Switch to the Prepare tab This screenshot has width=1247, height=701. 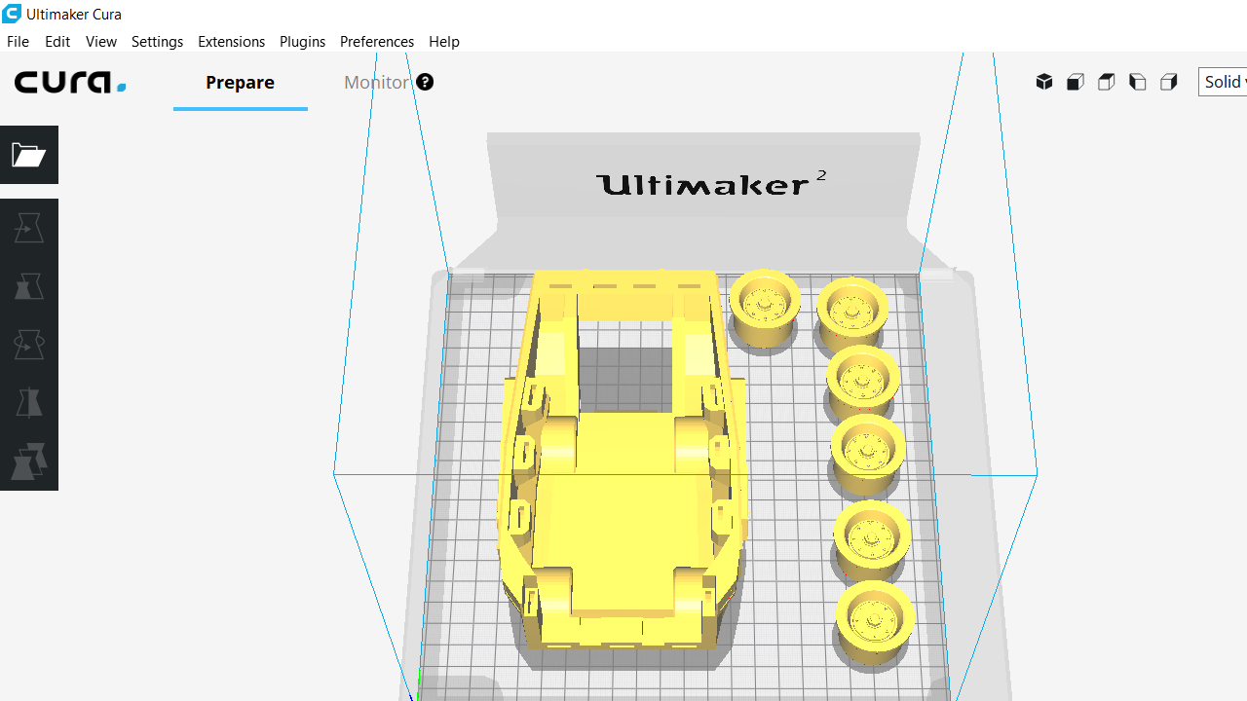click(240, 83)
